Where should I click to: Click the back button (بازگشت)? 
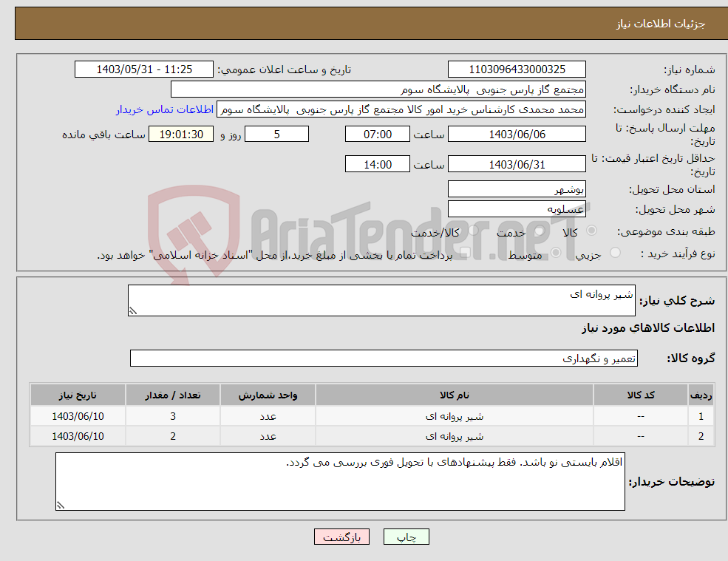tap(341, 537)
